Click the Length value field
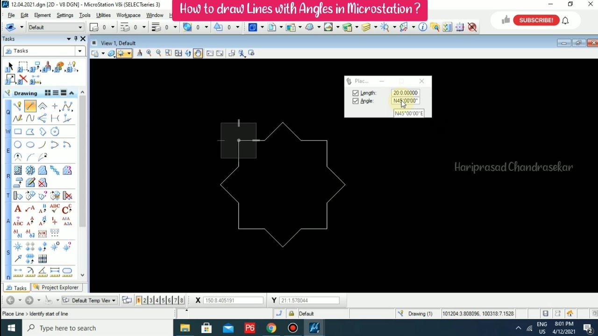The height and width of the screenshot is (336, 598). (x=406, y=93)
